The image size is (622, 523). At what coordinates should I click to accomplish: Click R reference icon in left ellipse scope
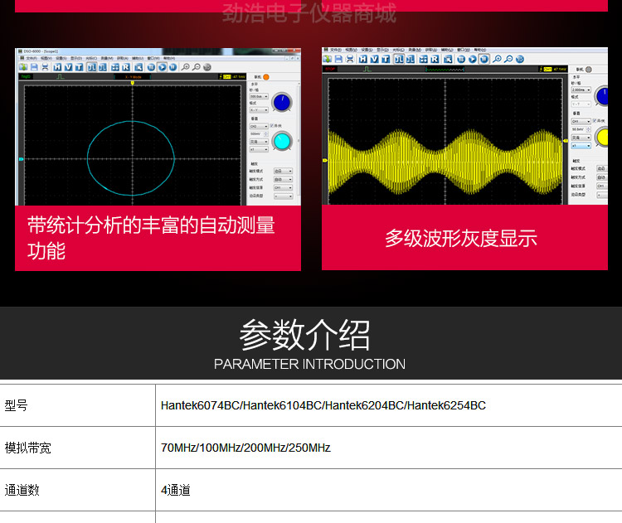pos(126,67)
